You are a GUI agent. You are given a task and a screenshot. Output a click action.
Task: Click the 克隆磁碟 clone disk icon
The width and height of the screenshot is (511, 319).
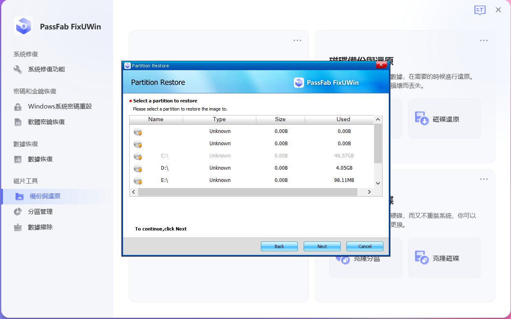click(x=421, y=258)
